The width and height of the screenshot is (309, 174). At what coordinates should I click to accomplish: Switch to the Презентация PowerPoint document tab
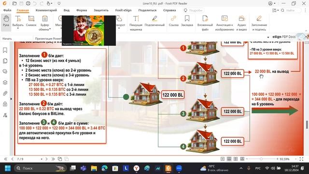click(x=48, y=39)
